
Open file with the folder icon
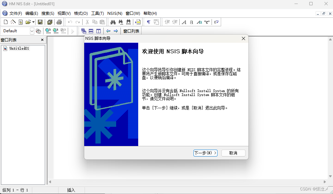click(x=28, y=22)
